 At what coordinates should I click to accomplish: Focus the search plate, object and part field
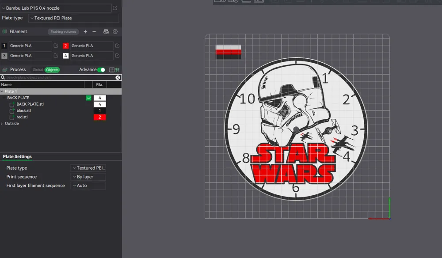pos(60,77)
